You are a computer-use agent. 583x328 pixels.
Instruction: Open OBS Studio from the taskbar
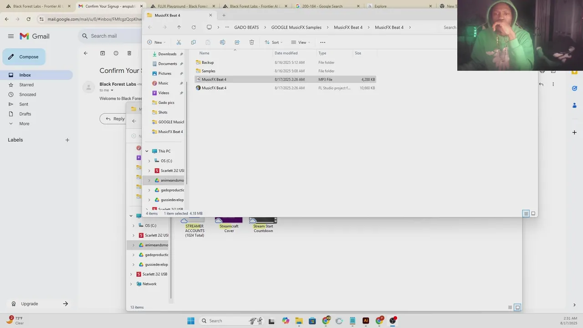393,321
